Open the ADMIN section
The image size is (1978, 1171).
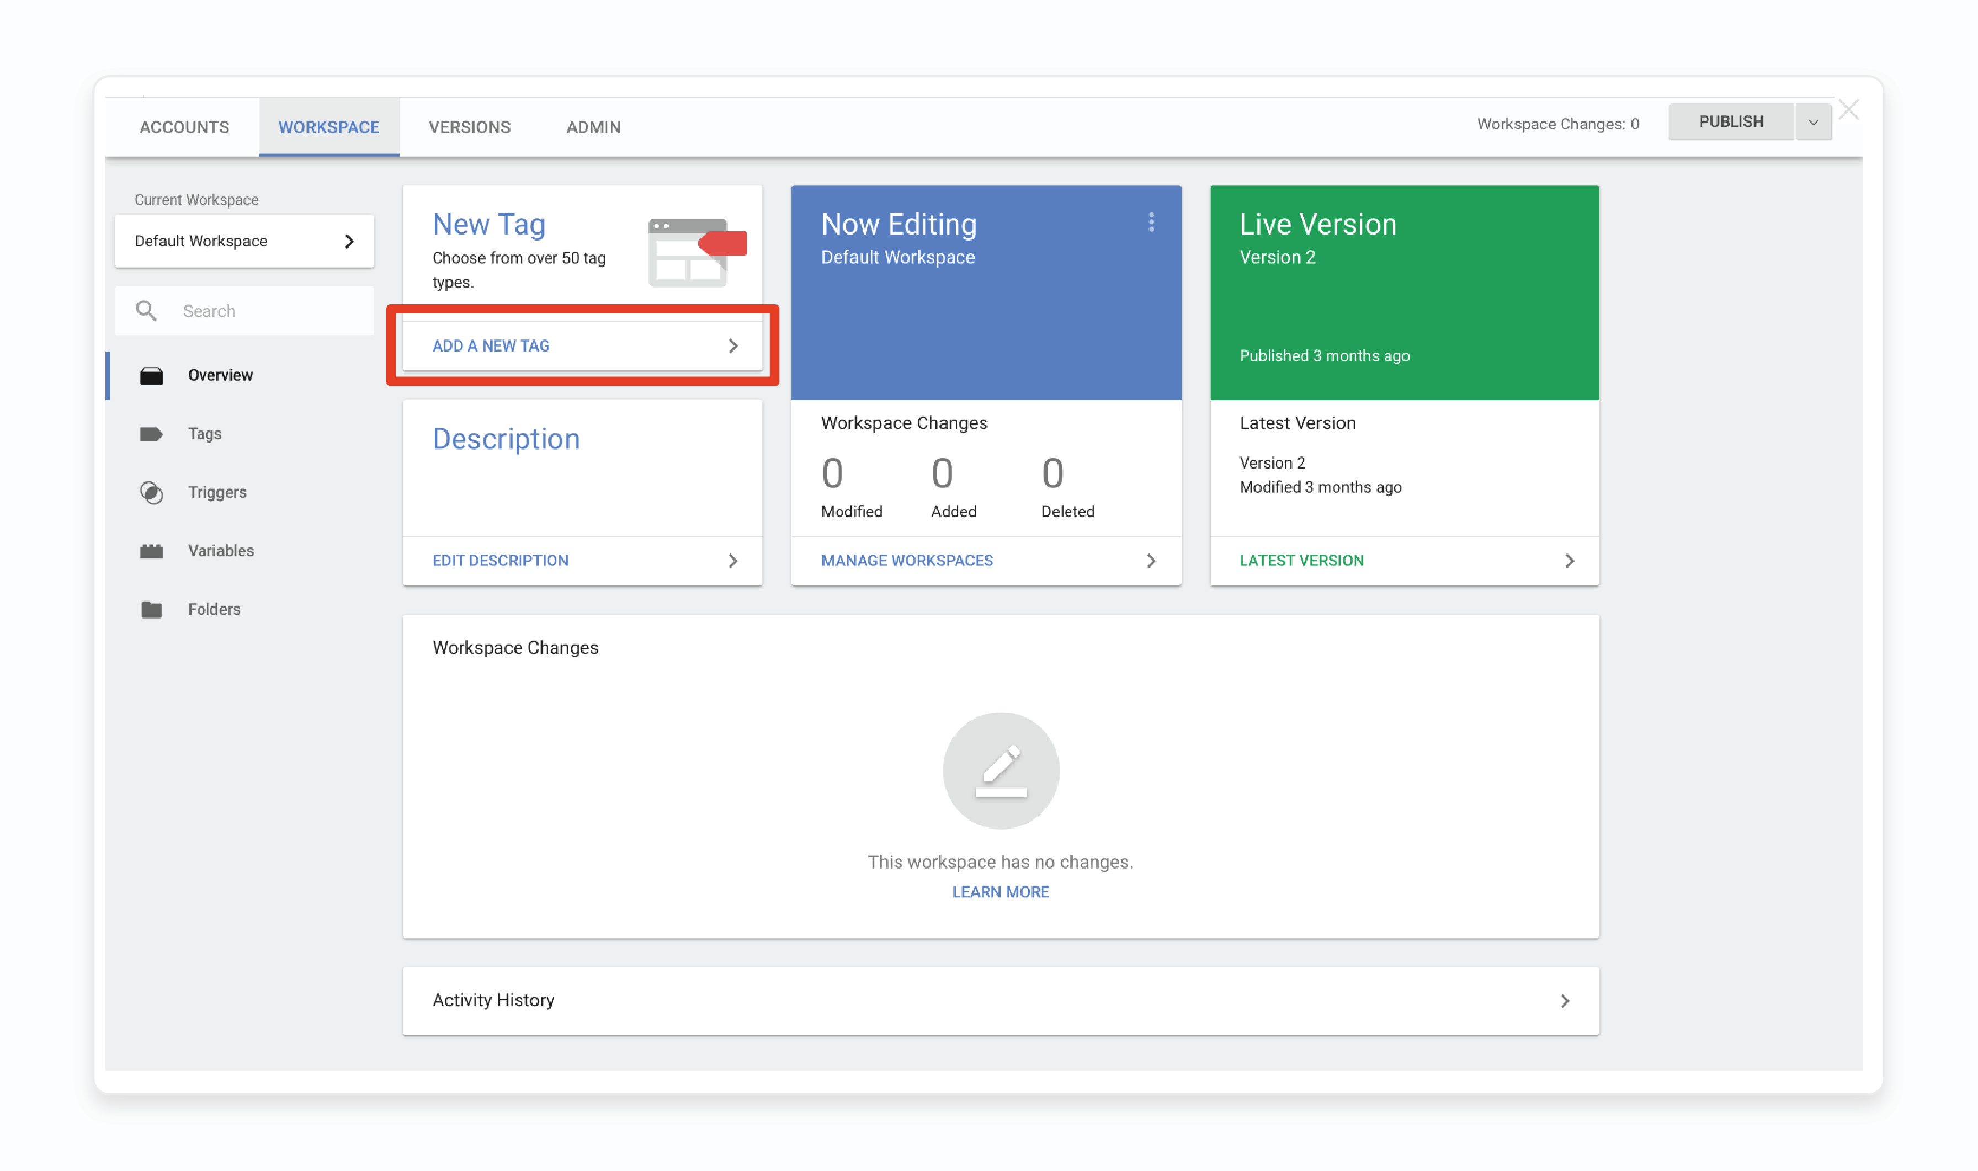[591, 124]
